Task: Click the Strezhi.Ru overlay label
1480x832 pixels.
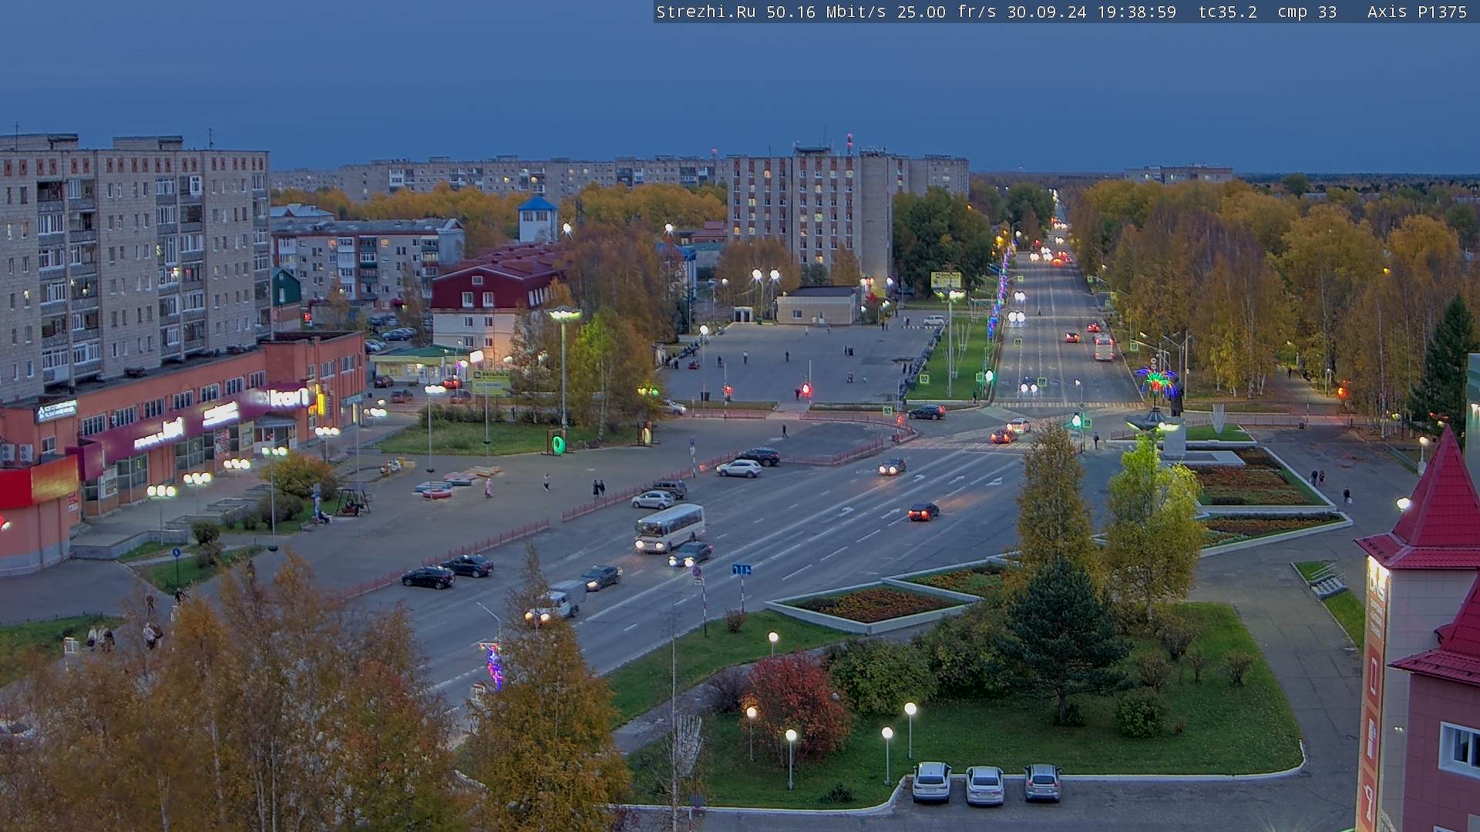Action: [x=706, y=12]
